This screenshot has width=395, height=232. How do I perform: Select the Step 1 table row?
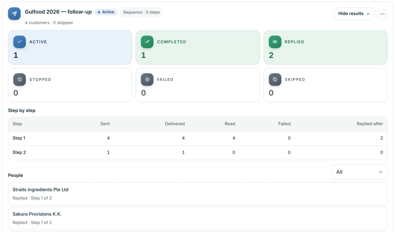198,138
